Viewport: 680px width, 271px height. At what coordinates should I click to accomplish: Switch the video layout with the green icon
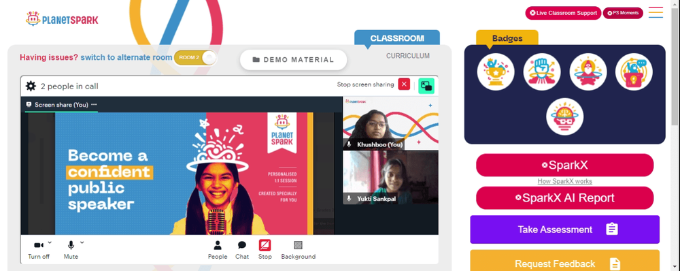[426, 86]
